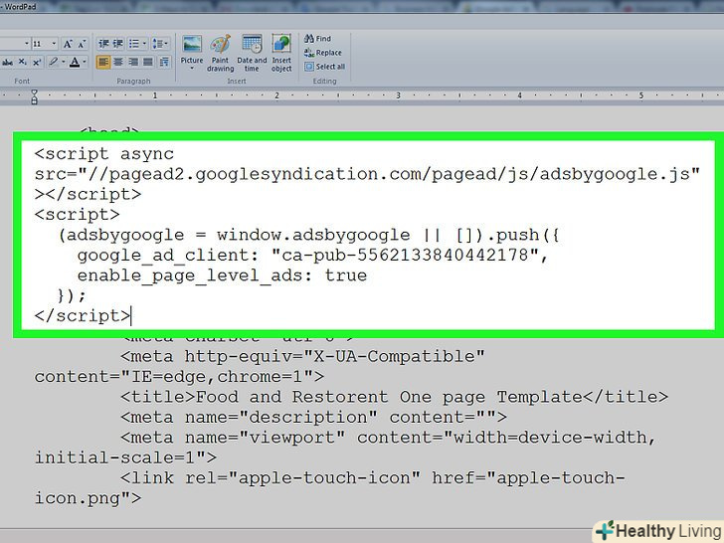Justify the paragraph text
This screenshot has height=543, width=724.
(148, 62)
